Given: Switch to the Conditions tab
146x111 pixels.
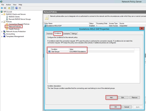Looking at the screenshot, I should coord(58,34).
